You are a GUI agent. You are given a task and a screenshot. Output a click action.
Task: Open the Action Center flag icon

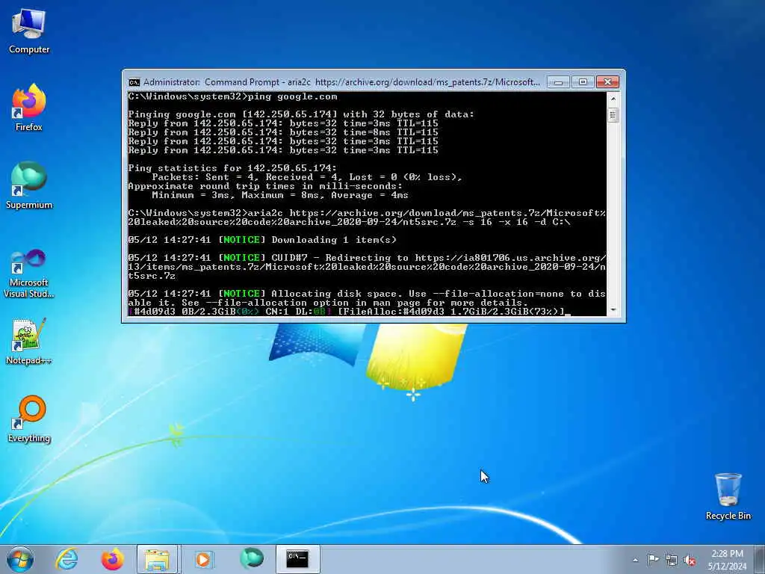653,559
